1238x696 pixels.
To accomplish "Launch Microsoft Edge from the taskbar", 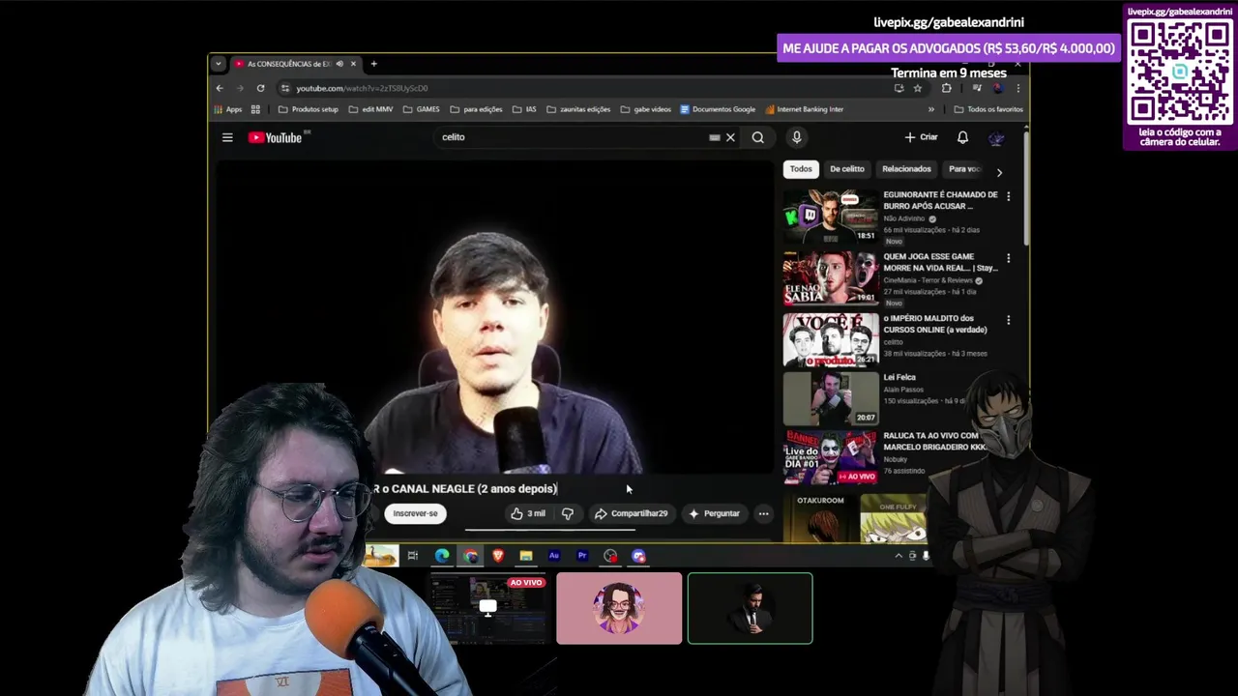I will tap(442, 555).
